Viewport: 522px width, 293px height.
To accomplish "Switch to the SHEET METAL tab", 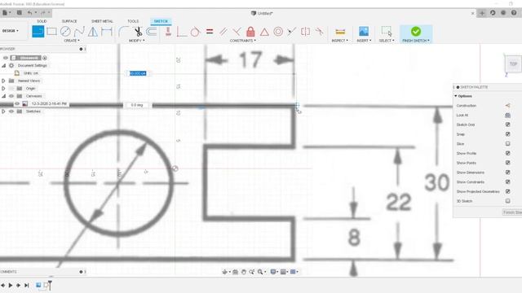I will pyautogui.click(x=102, y=21).
